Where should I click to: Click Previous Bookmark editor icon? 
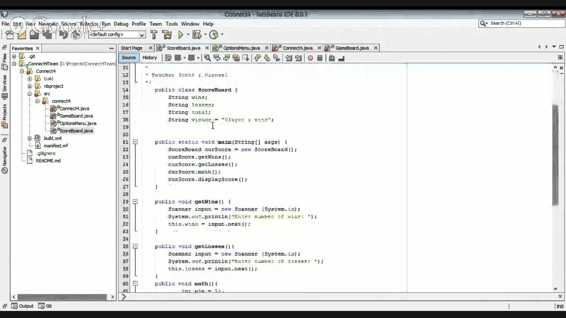point(258,58)
